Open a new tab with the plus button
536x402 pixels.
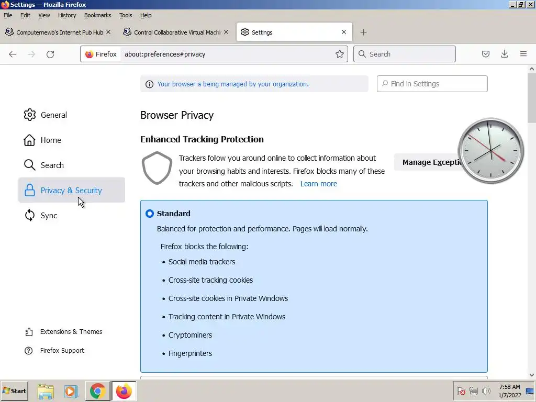(363, 32)
